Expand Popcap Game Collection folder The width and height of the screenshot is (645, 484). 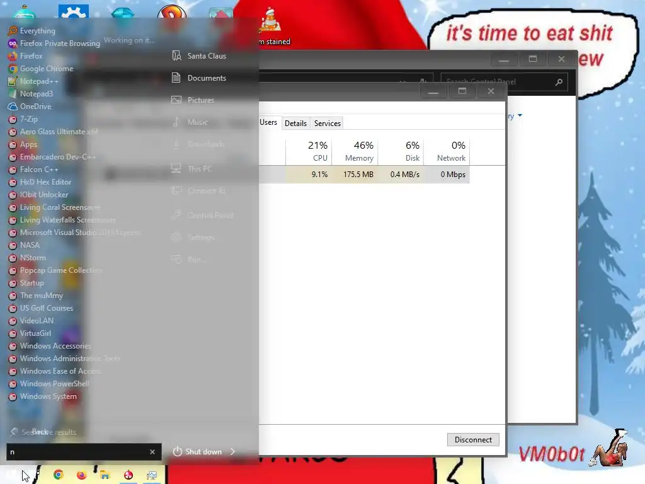55,270
